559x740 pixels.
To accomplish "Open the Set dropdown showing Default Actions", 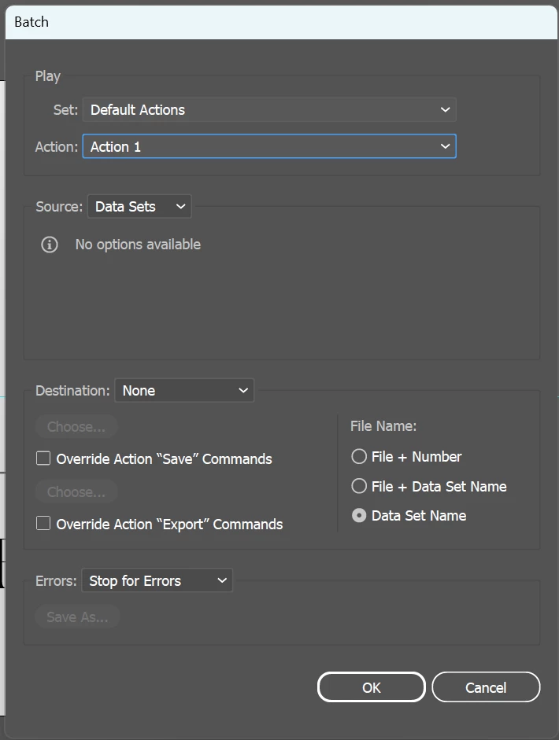I will point(268,110).
